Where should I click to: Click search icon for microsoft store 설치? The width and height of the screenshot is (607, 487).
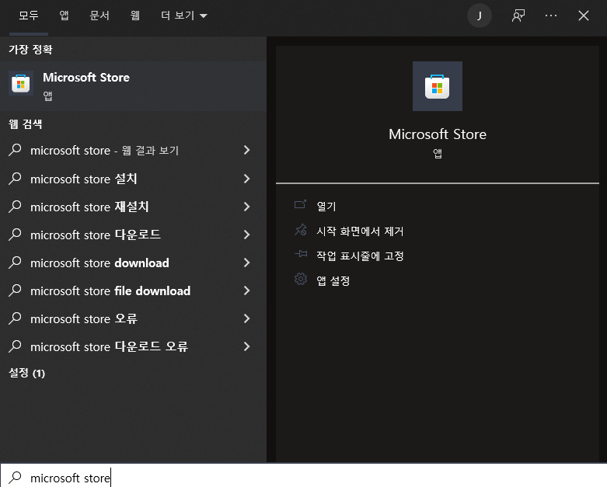(x=15, y=179)
